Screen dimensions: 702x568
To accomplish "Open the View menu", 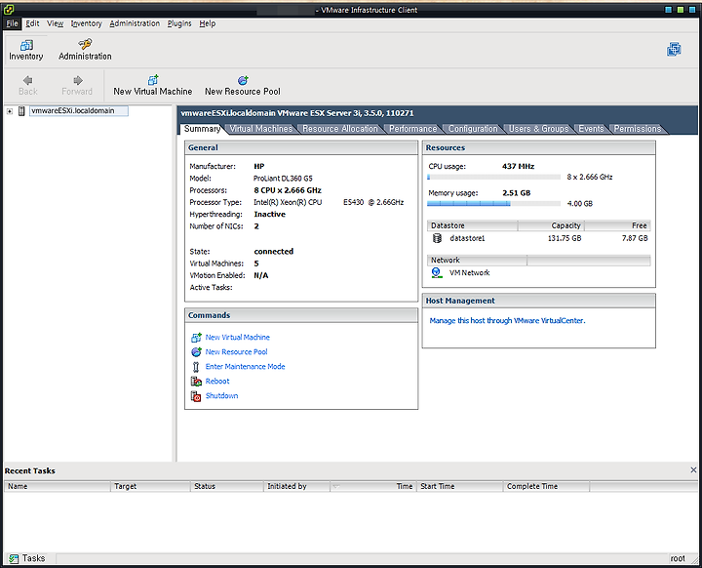I will tap(55, 23).
